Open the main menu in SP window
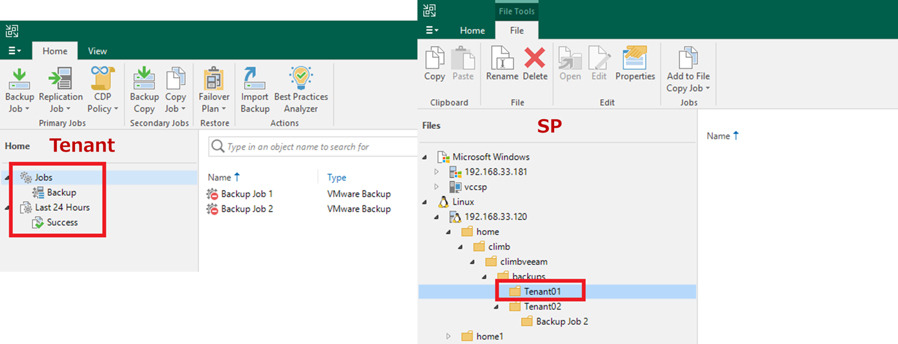The height and width of the screenshot is (344, 898). tap(432, 30)
